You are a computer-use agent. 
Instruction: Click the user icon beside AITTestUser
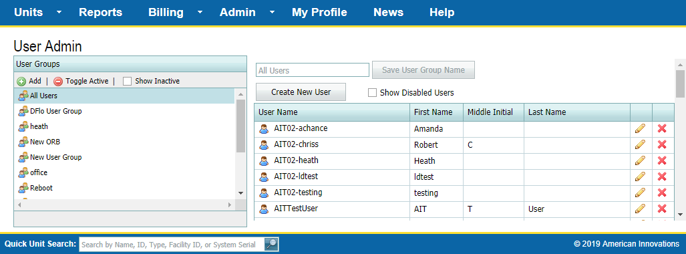pos(264,209)
